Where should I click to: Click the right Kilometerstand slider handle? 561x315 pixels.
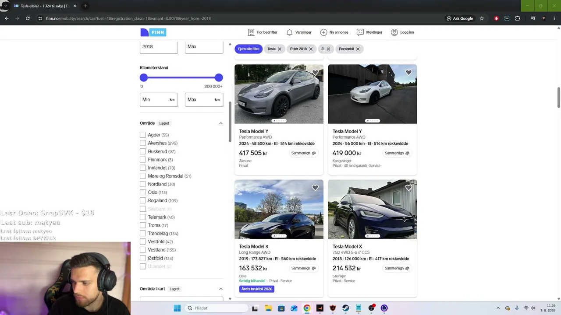[219, 78]
